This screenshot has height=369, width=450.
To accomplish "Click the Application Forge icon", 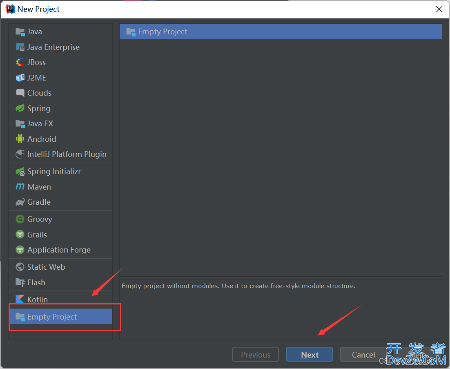I will [x=20, y=250].
